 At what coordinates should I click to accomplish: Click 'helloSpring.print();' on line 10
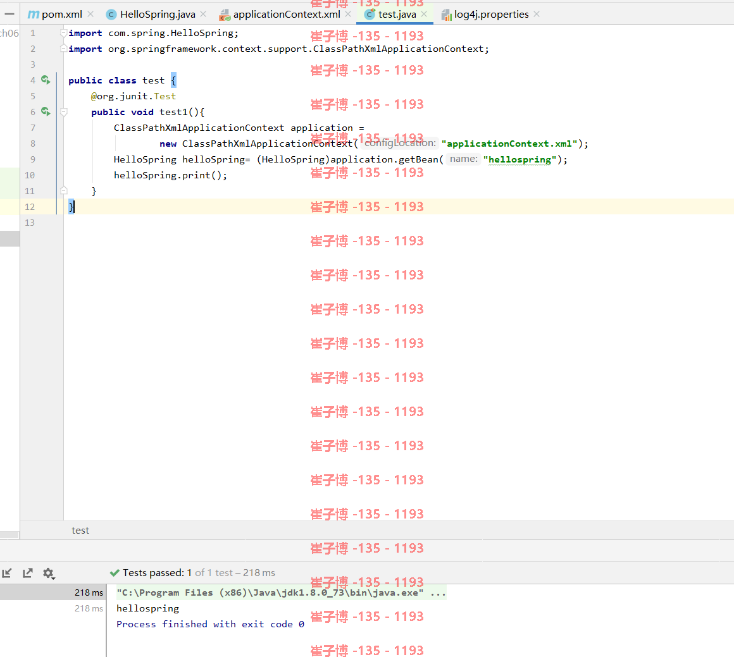pos(170,176)
